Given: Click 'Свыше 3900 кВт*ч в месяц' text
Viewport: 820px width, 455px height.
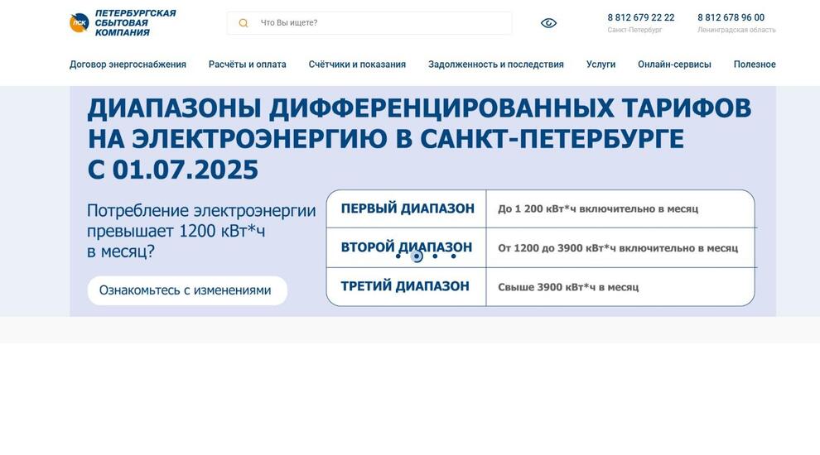Looking at the screenshot, I should coord(568,287).
